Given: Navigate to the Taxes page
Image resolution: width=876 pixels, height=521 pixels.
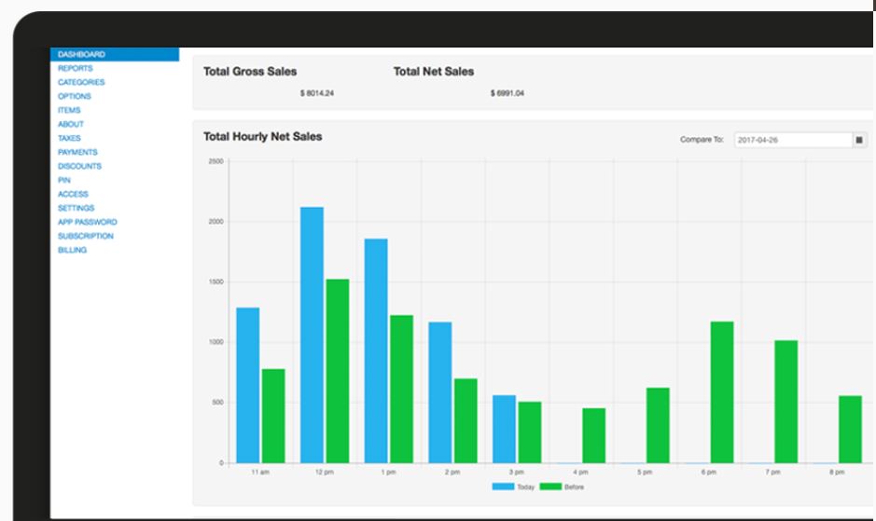Looking at the screenshot, I should tap(69, 139).
